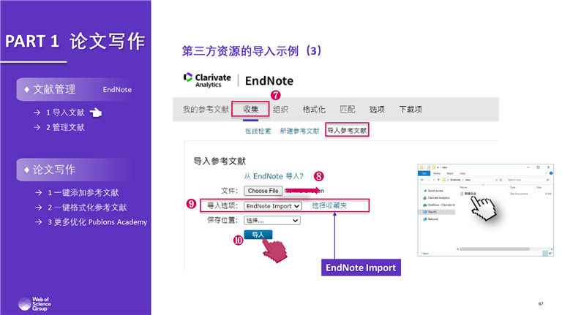Collapse the Explorer ribbon chevron
Viewport: 562px width, 315px height.
[546, 173]
